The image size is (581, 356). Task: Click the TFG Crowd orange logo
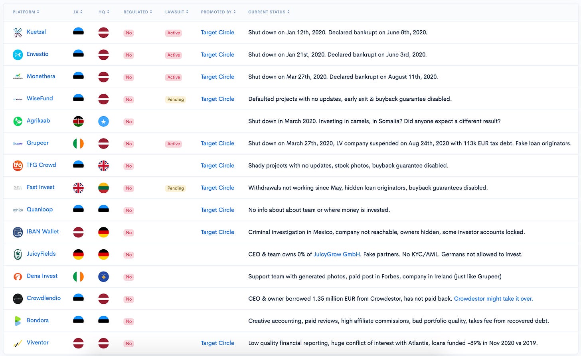point(18,166)
